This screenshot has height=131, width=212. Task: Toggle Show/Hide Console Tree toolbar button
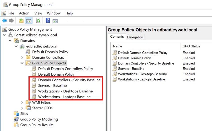[29, 21]
